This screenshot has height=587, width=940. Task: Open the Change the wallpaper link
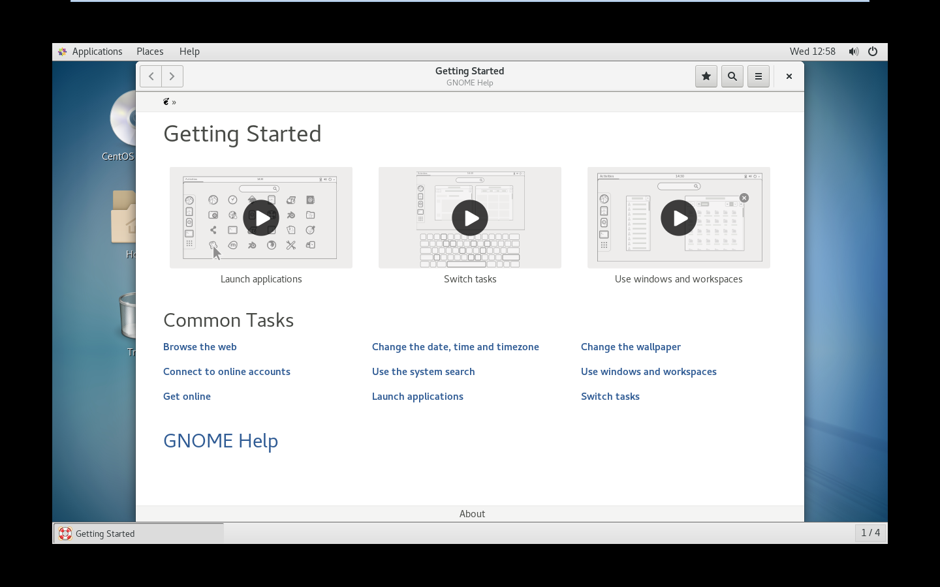tap(631, 347)
